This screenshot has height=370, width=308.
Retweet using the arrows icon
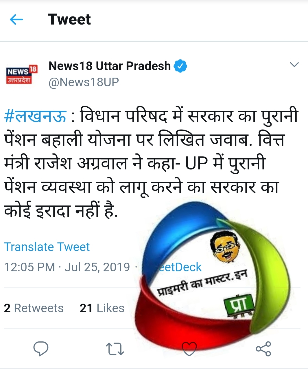click(115, 349)
